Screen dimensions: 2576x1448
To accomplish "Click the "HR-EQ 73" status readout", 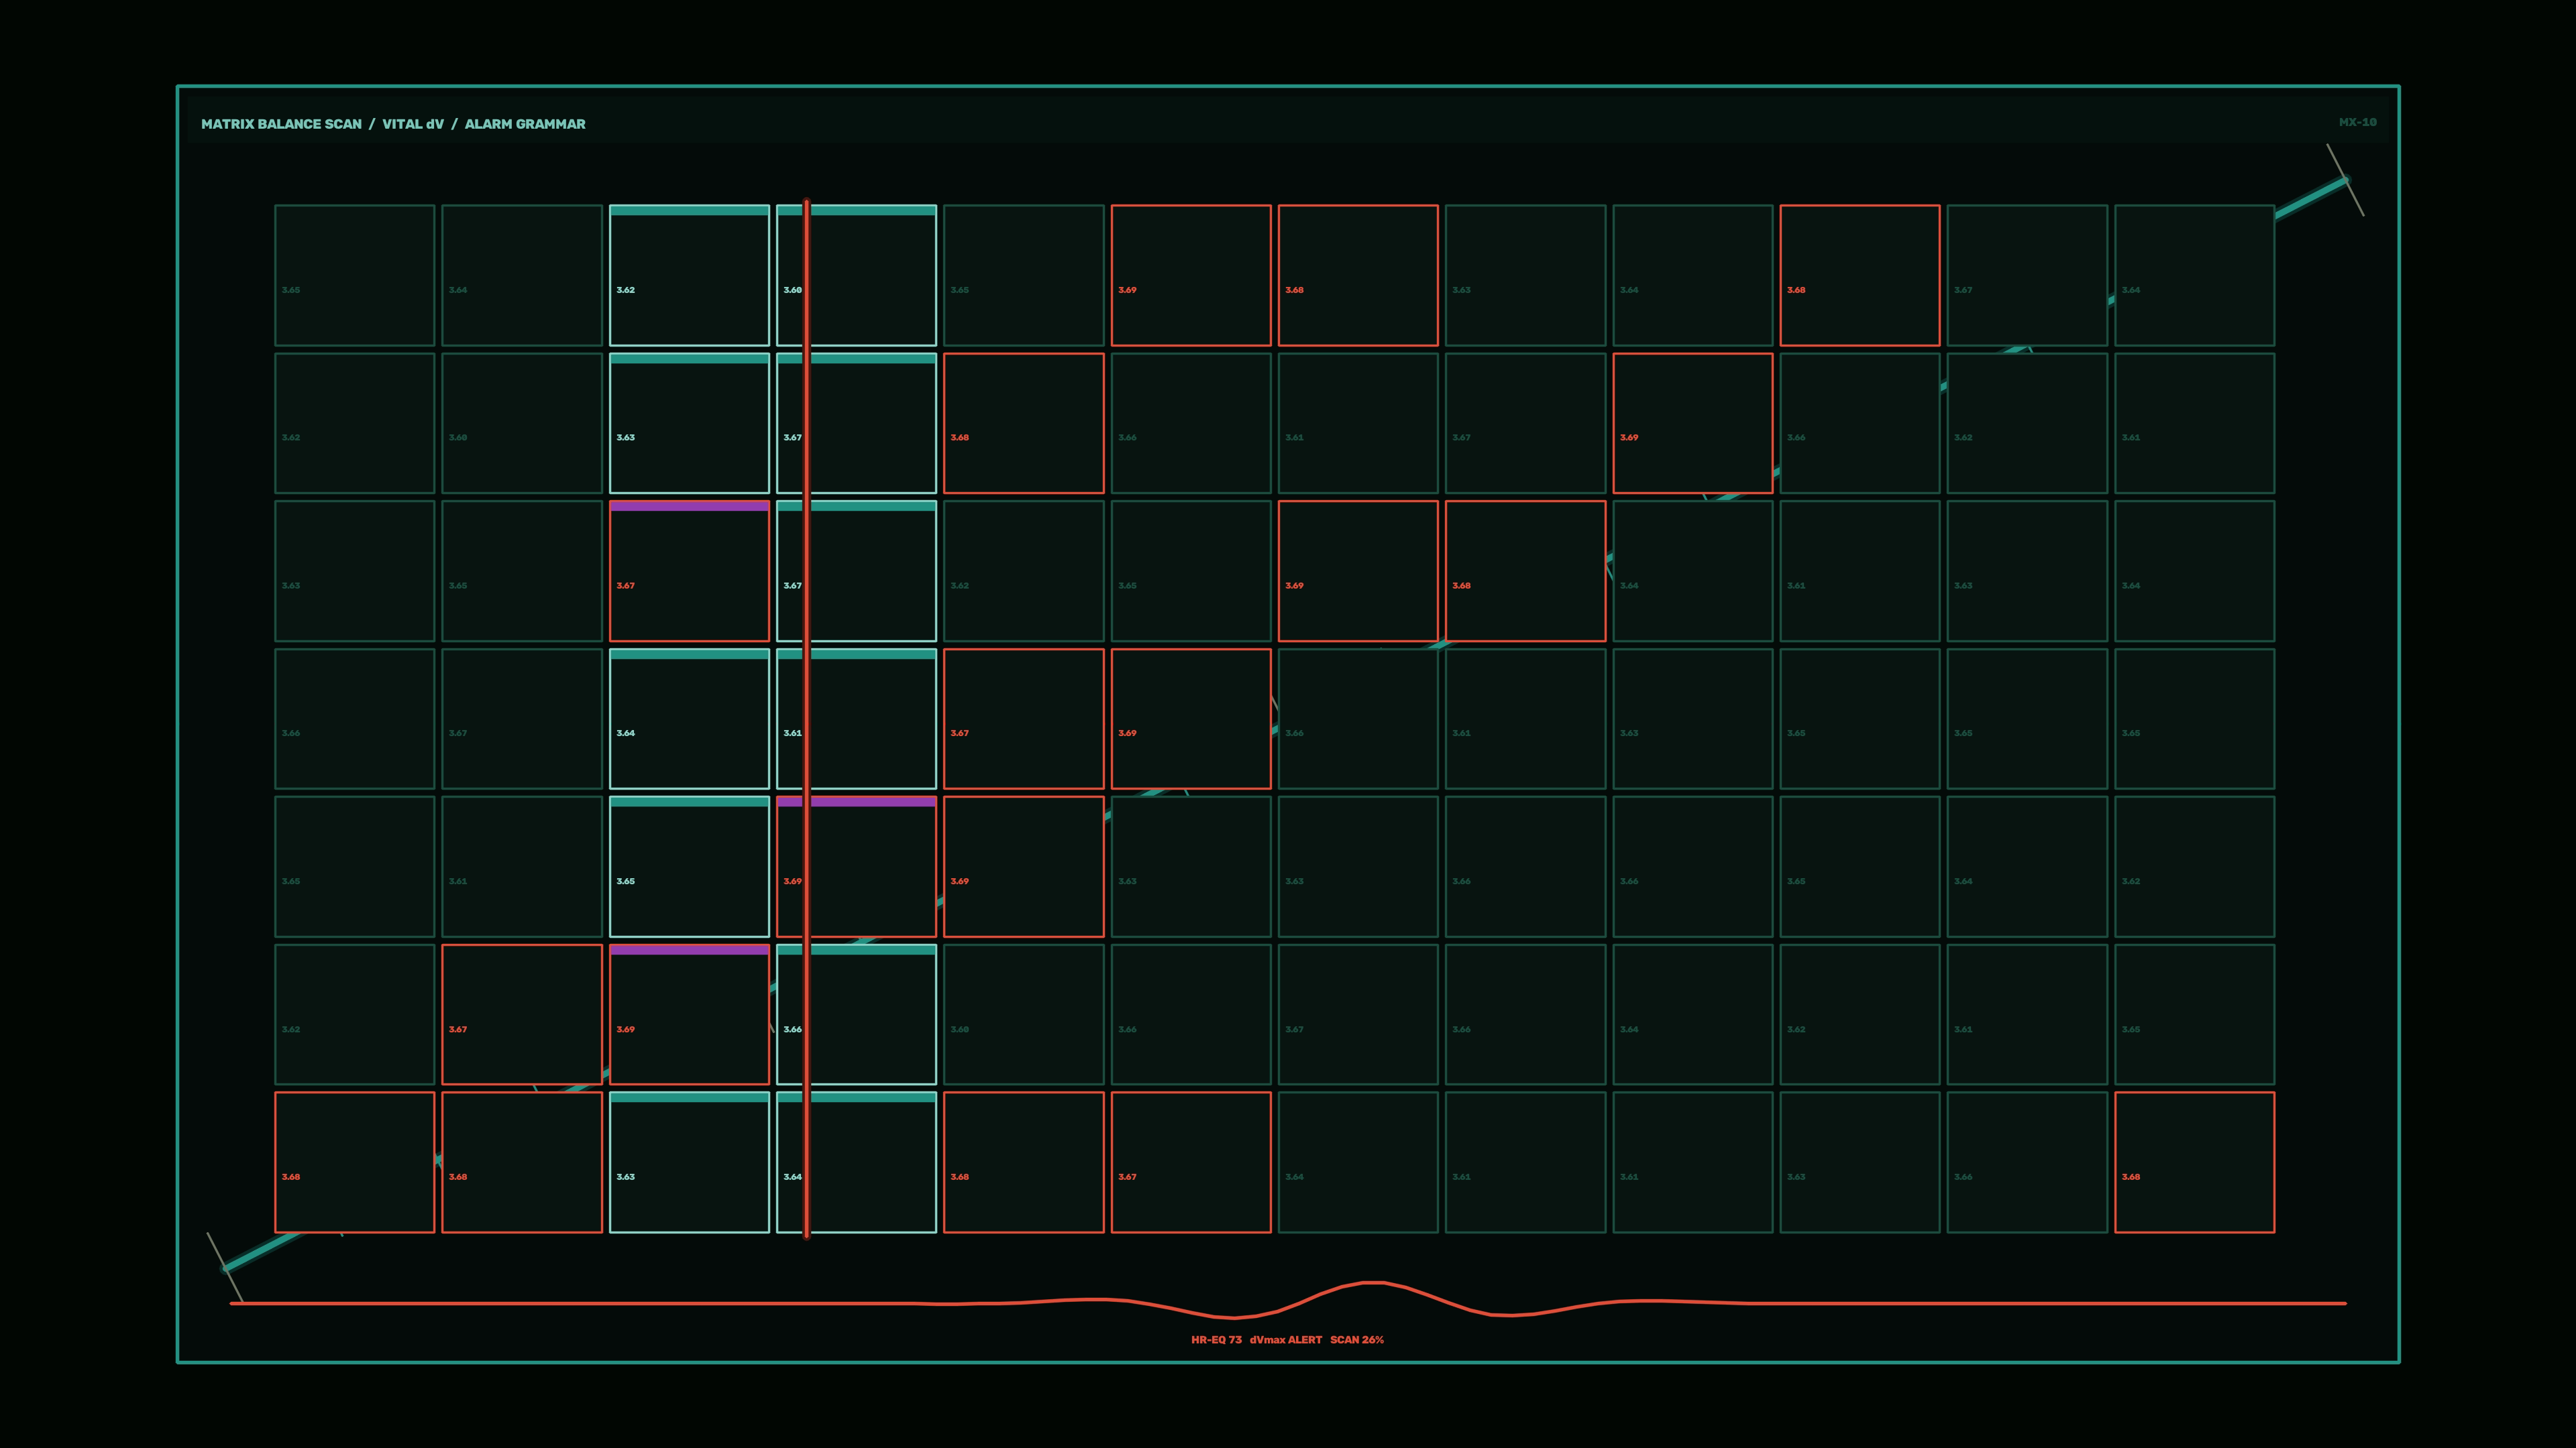I will [1216, 1339].
